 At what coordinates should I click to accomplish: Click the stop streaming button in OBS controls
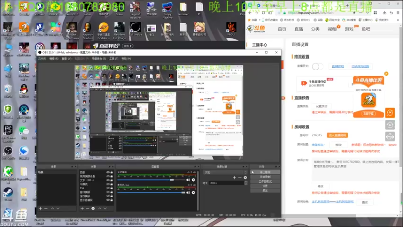click(265, 172)
